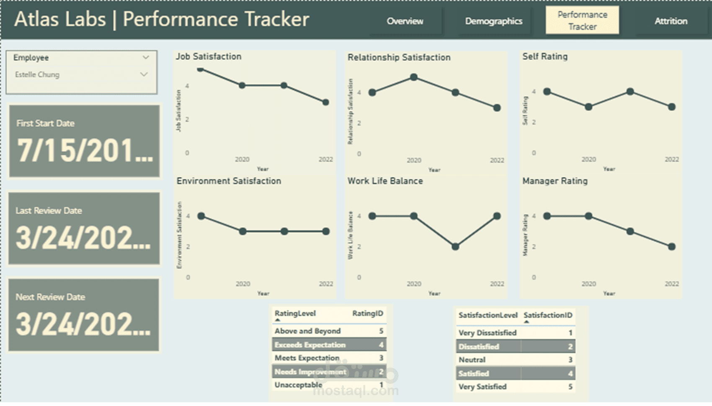712x406 pixels.
Task: Select the Performance Tracker tab
Action: point(582,20)
